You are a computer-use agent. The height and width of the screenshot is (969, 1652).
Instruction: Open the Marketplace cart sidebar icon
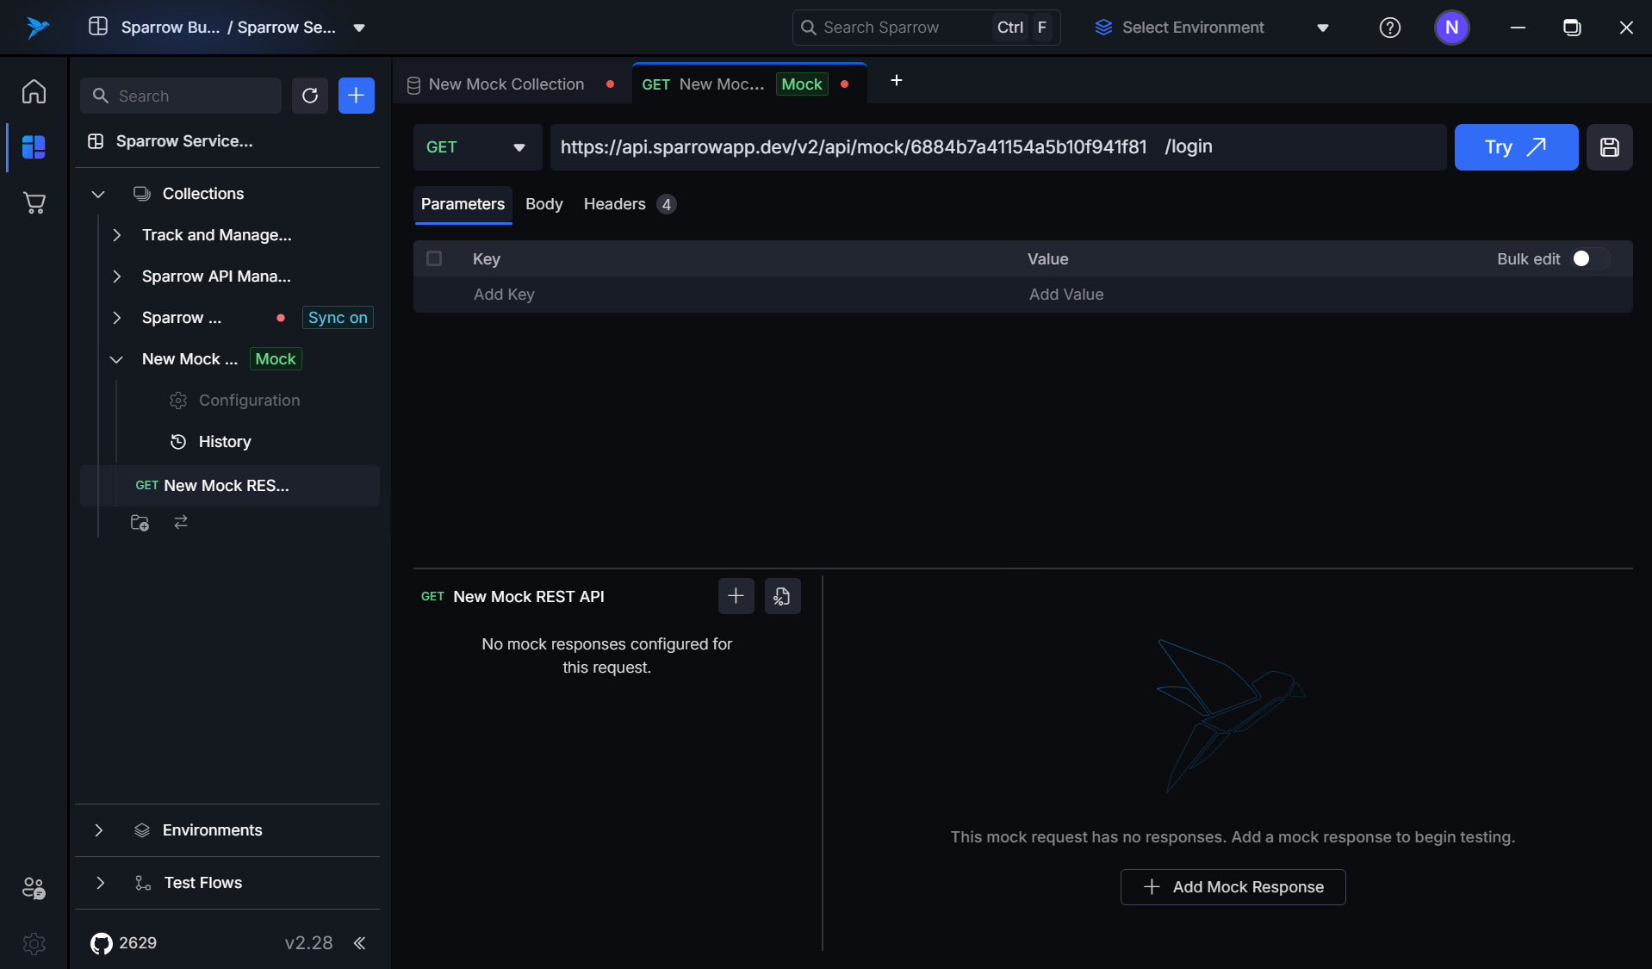pyautogui.click(x=34, y=203)
